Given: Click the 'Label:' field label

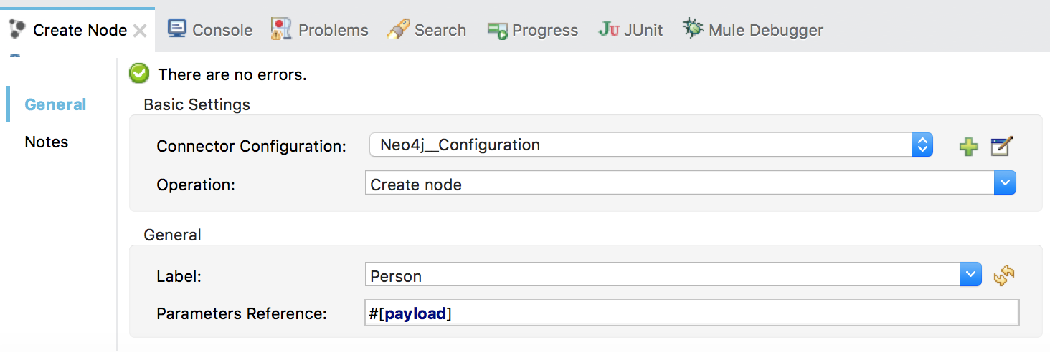Looking at the screenshot, I should pos(179,276).
